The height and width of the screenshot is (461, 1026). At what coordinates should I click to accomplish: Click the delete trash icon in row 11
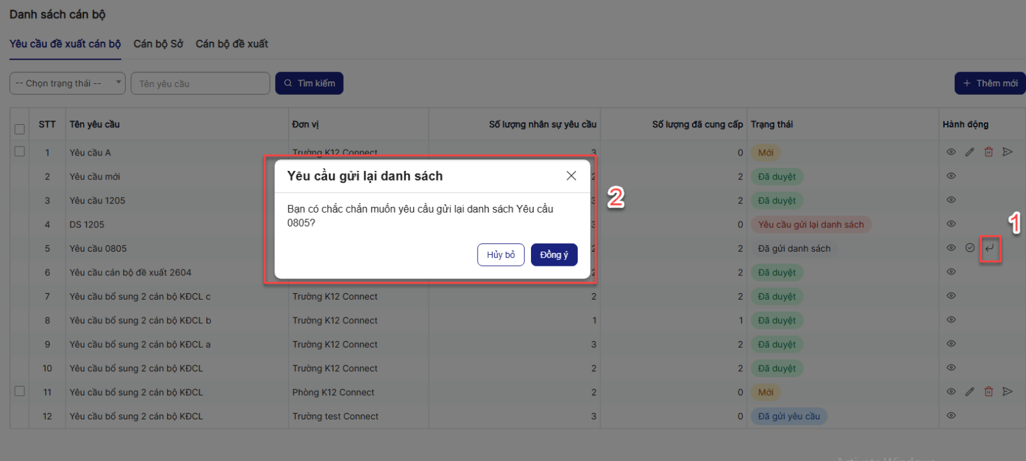(988, 392)
